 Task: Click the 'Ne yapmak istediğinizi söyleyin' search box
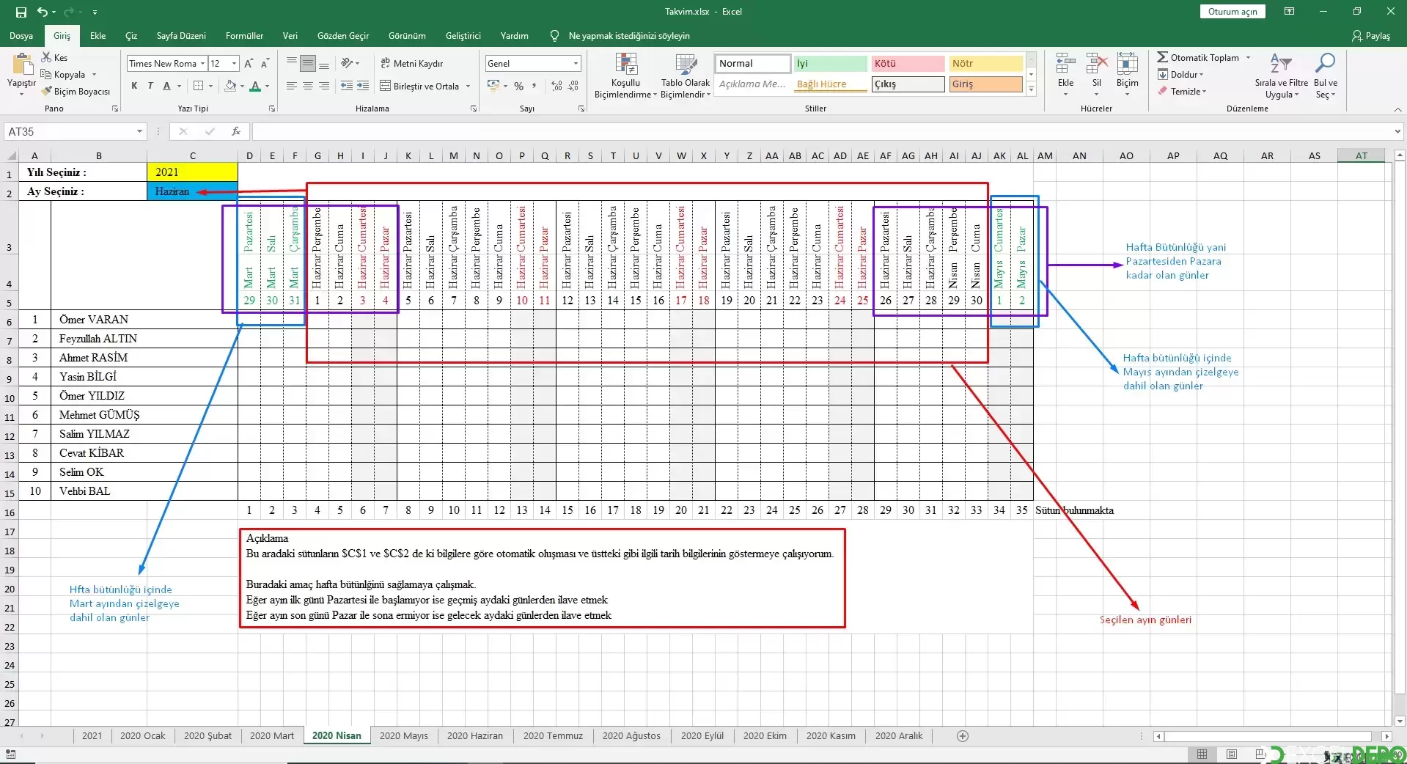(629, 36)
